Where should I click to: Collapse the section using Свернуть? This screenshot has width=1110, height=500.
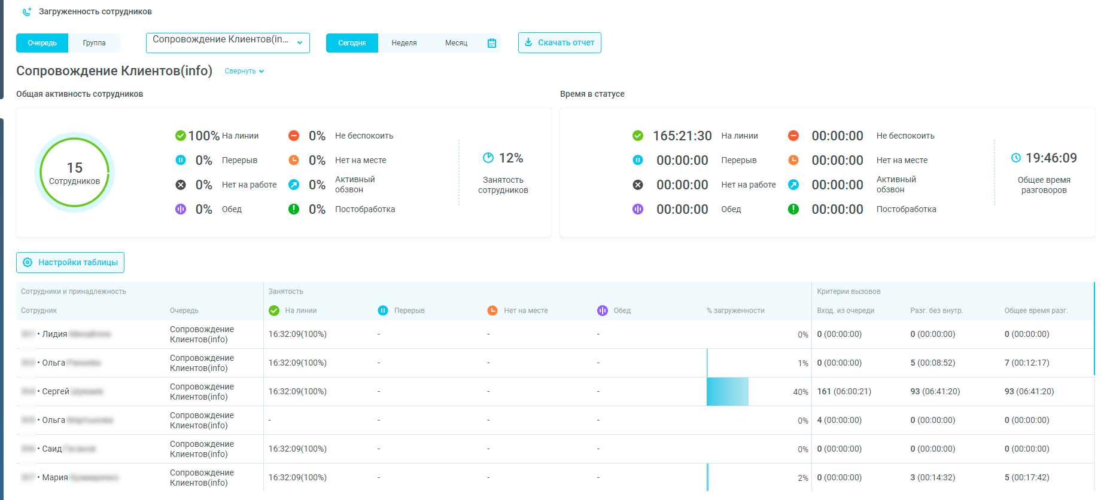[x=244, y=71]
